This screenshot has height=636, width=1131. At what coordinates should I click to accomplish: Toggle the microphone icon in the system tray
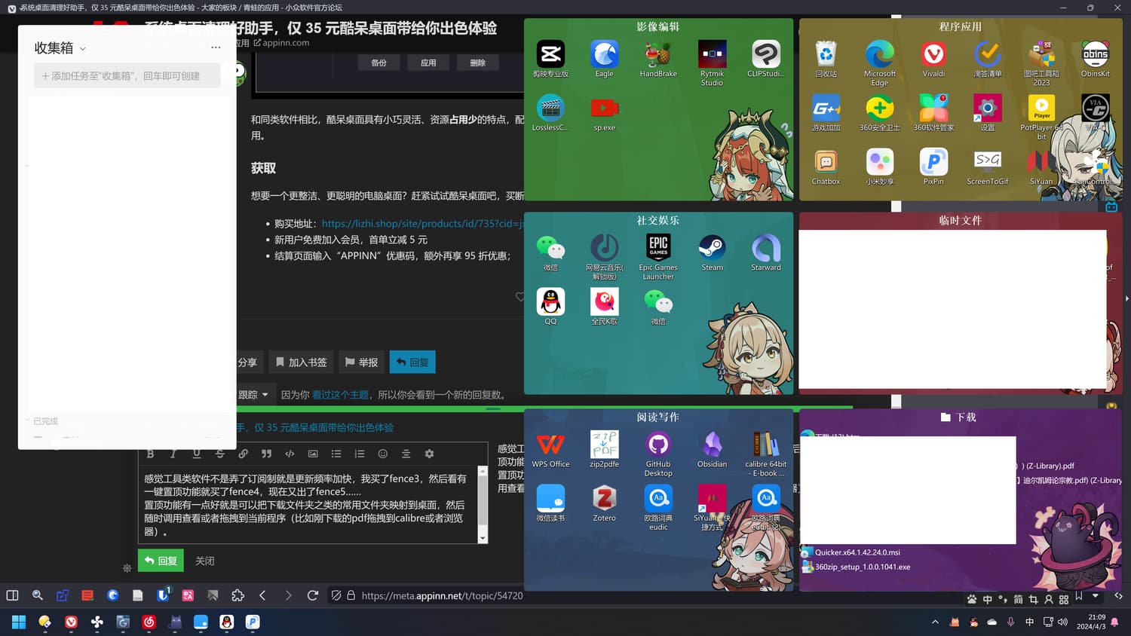(1010, 622)
